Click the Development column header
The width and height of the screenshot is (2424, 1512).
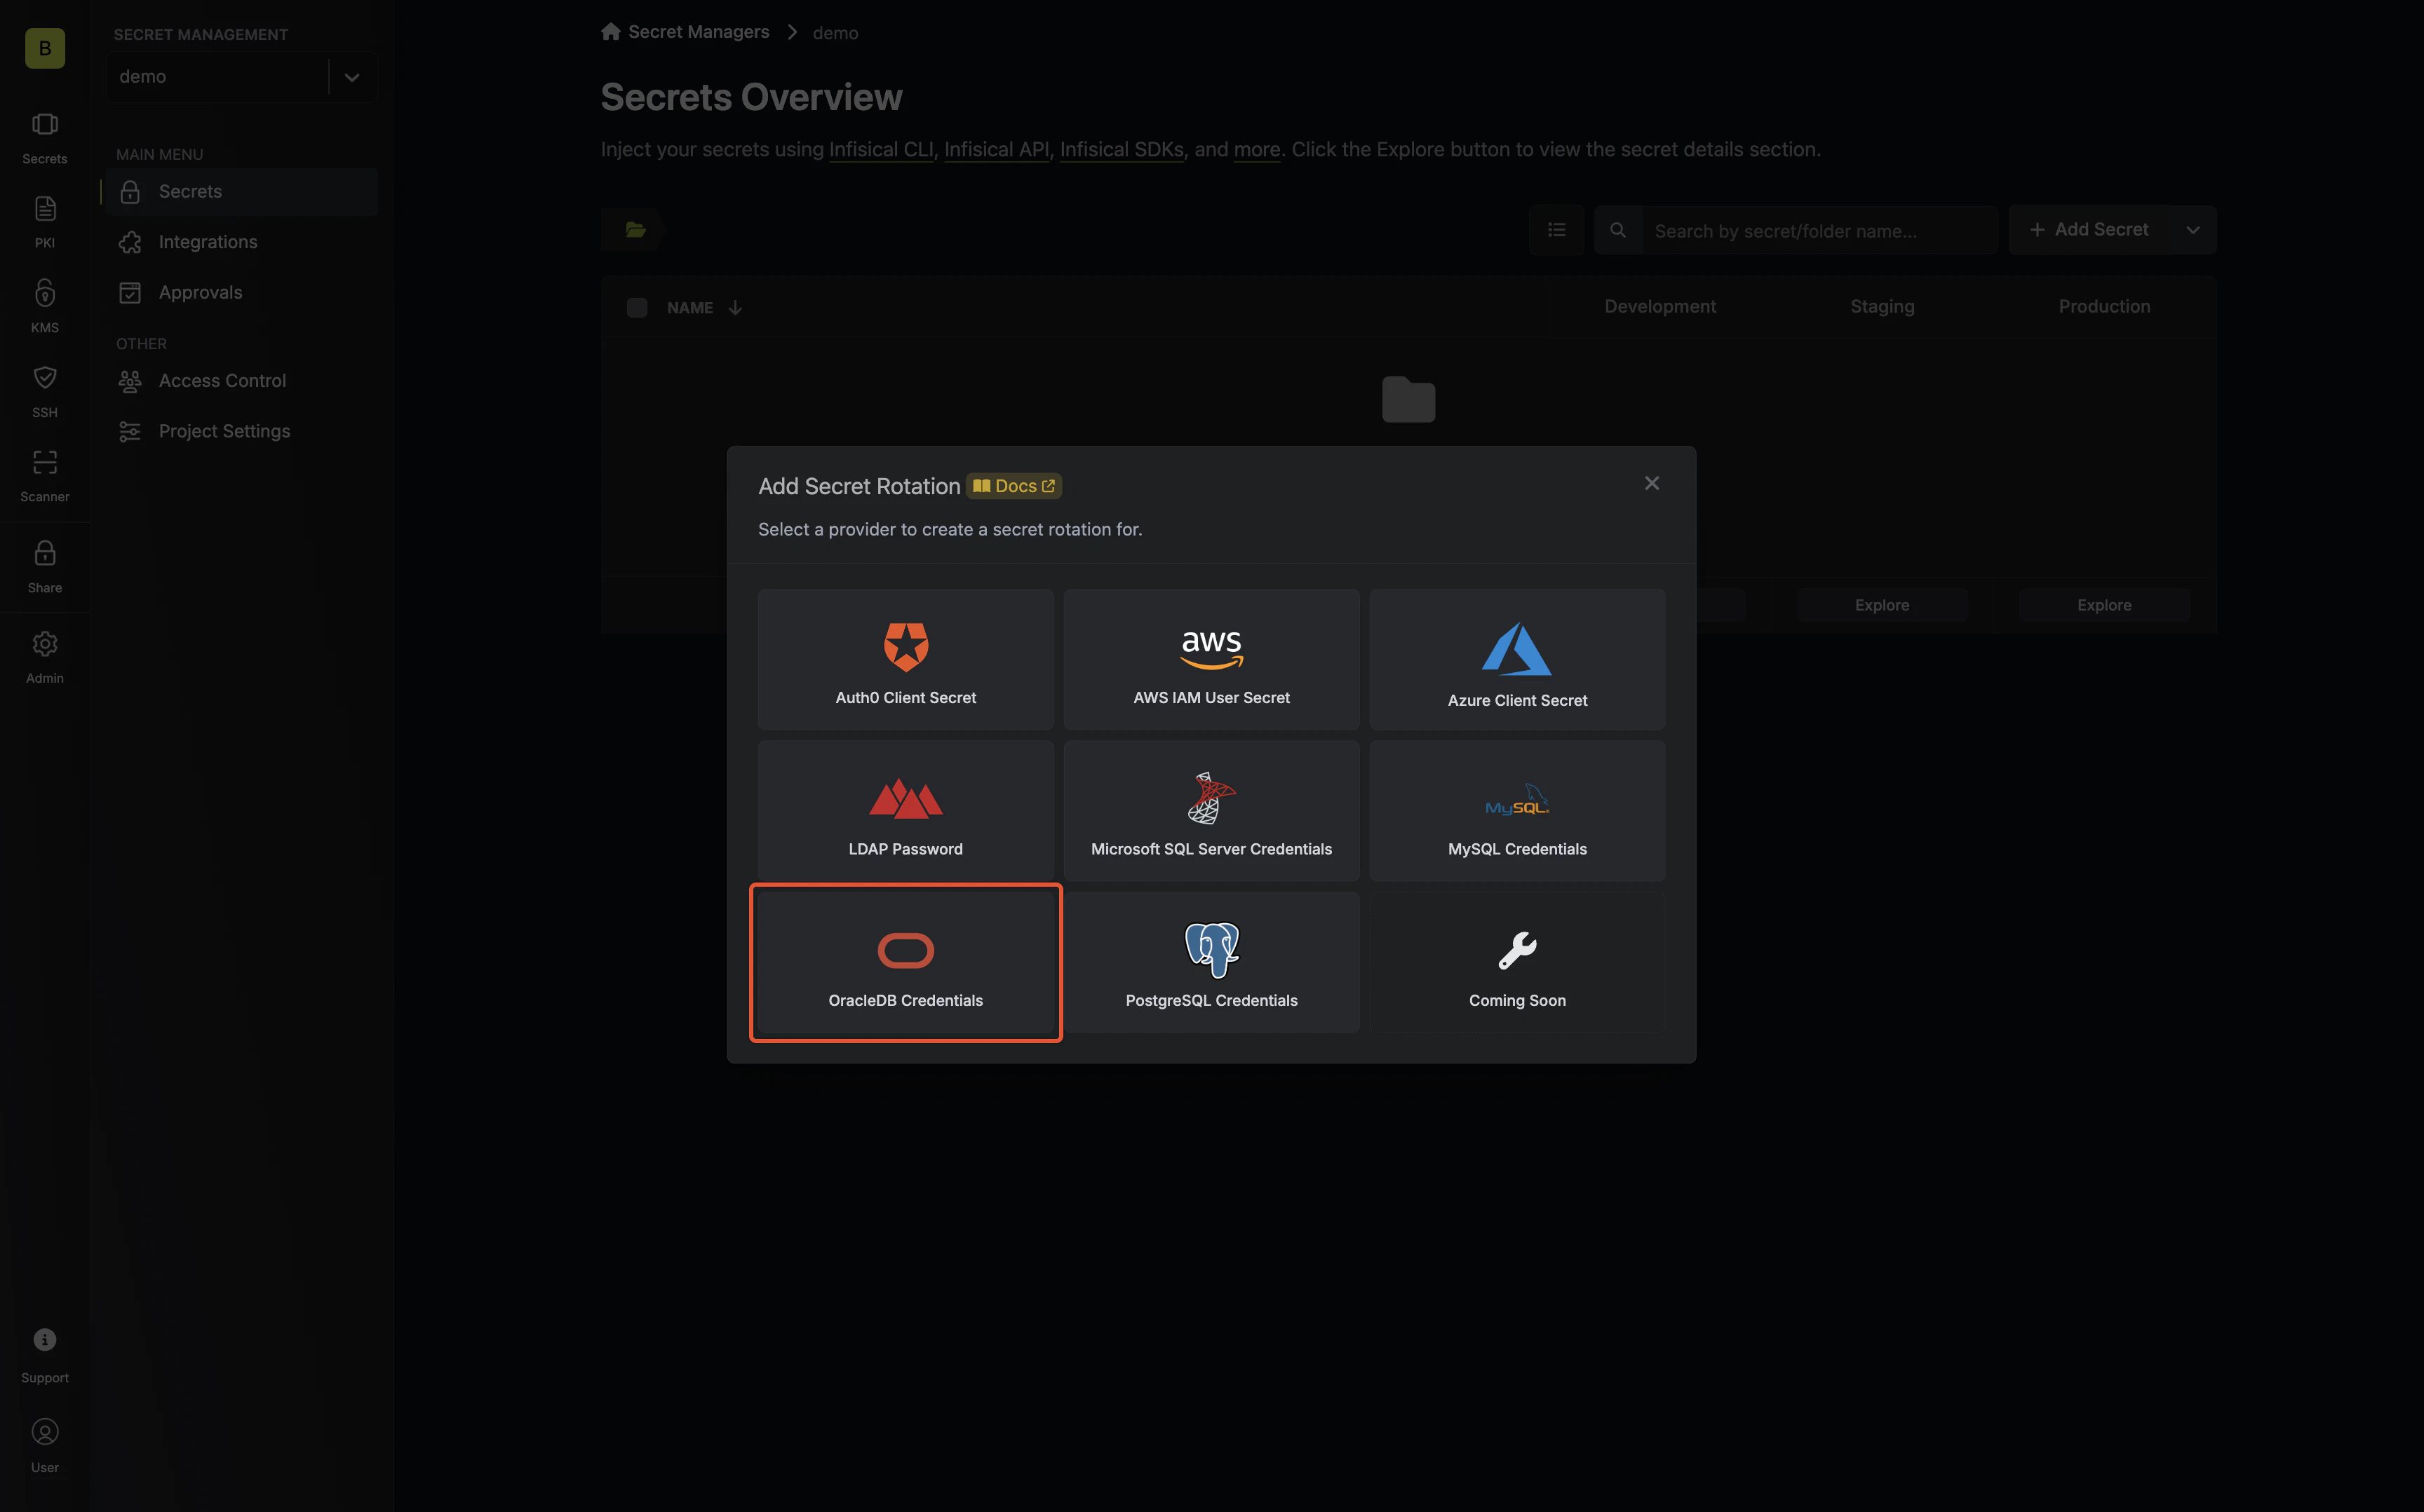coord(1659,306)
